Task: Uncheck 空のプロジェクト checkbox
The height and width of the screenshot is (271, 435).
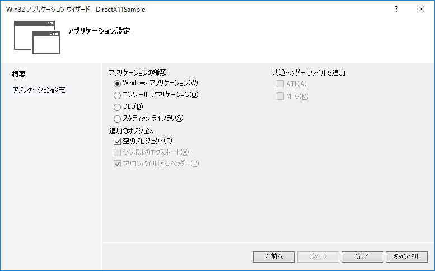Action: (117, 142)
